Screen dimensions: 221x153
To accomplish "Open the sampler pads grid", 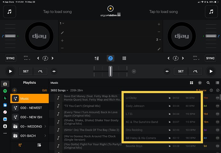I will pyautogui.click(x=124, y=58).
